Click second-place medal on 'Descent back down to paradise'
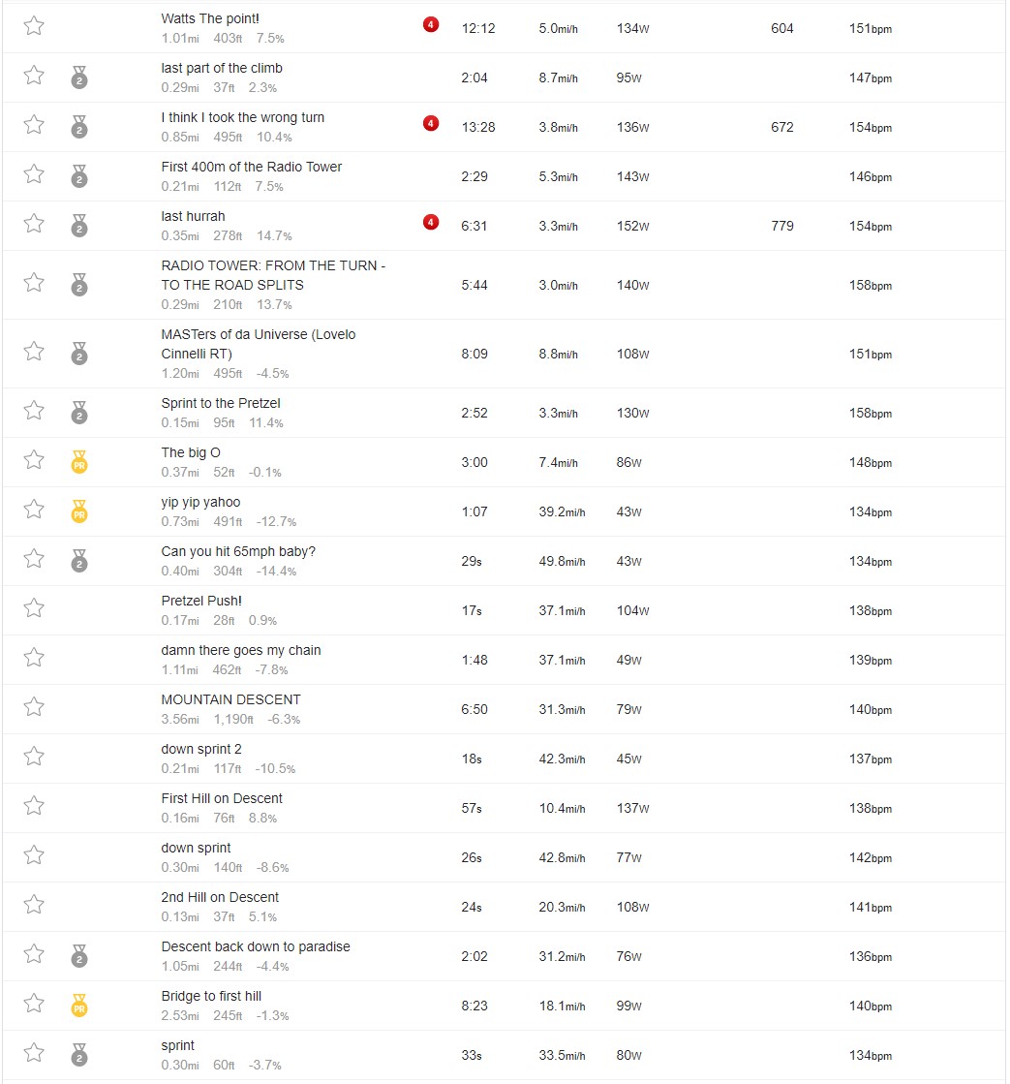 [x=79, y=956]
